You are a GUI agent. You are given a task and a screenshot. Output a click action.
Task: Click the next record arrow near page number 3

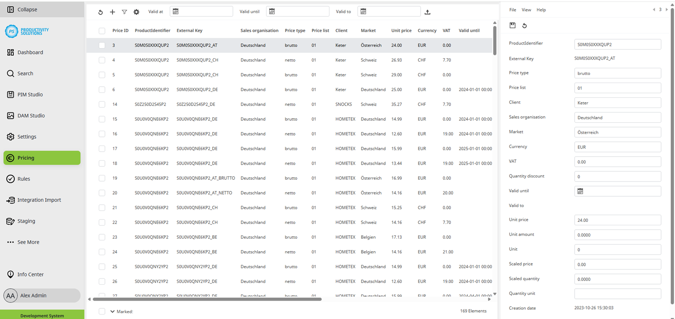click(x=666, y=9)
